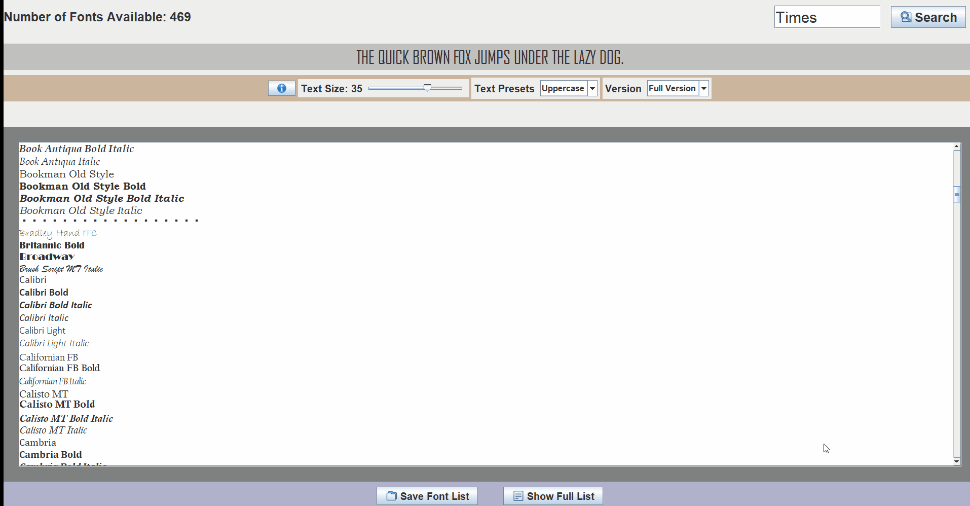Select 'Bookman Old Style Bold' font entry

click(83, 186)
